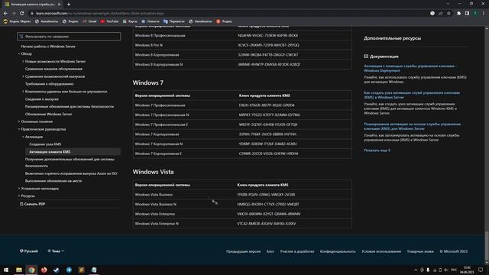Open Выполнение обновления на месте

53,181
